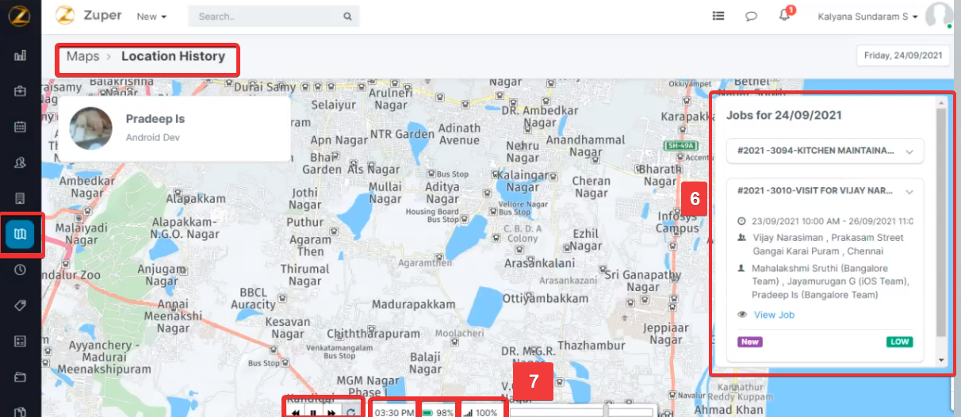Image resolution: width=961 pixels, height=417 pixels.
Task: Click the Mahalakshmi Sruthi assignee line
Action: coord(830,281)
